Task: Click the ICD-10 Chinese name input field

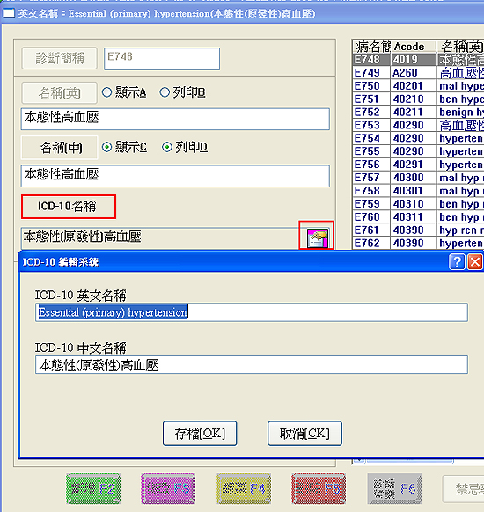Action: point(252,365)
